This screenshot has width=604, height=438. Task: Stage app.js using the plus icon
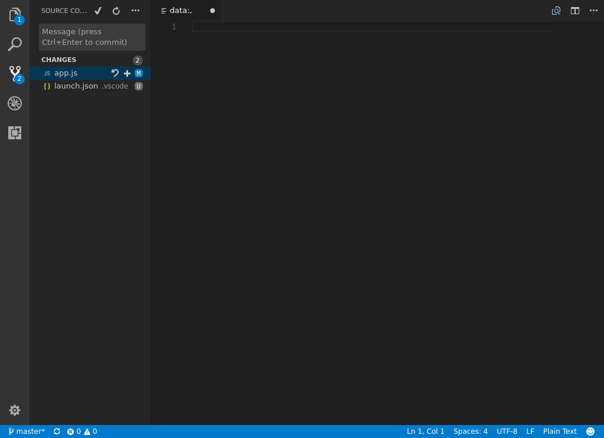click(127, 73)
